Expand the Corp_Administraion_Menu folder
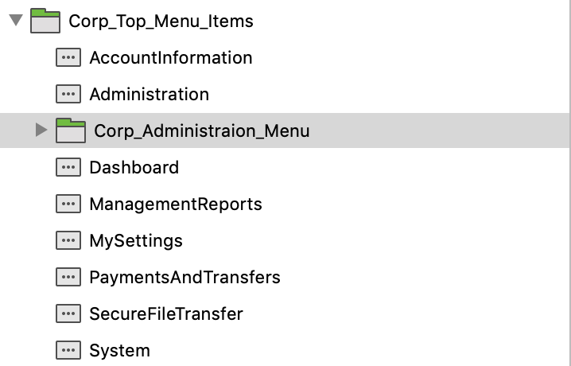 pos(41,130)
